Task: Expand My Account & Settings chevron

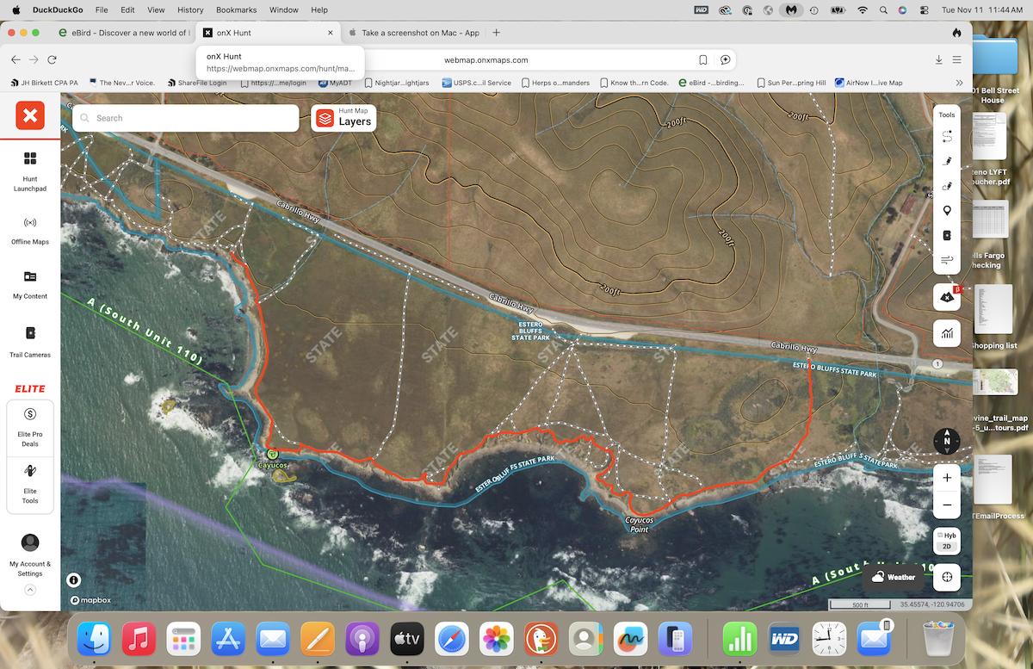Action: tap(29, 590)
